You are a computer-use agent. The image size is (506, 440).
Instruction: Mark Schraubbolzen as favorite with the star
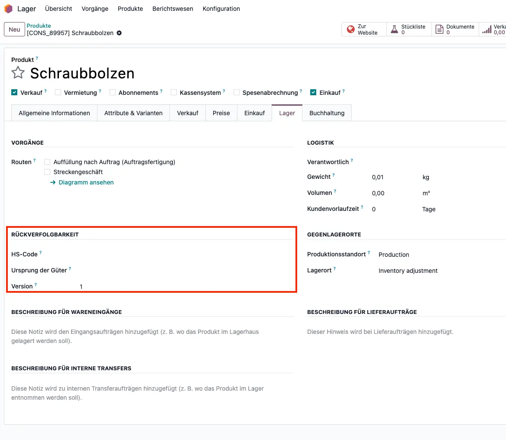[17, 73]
